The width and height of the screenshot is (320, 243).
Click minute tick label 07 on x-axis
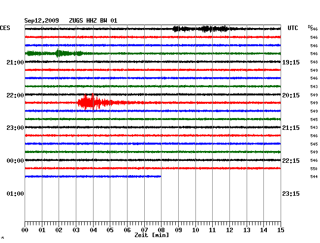[144, 230]
